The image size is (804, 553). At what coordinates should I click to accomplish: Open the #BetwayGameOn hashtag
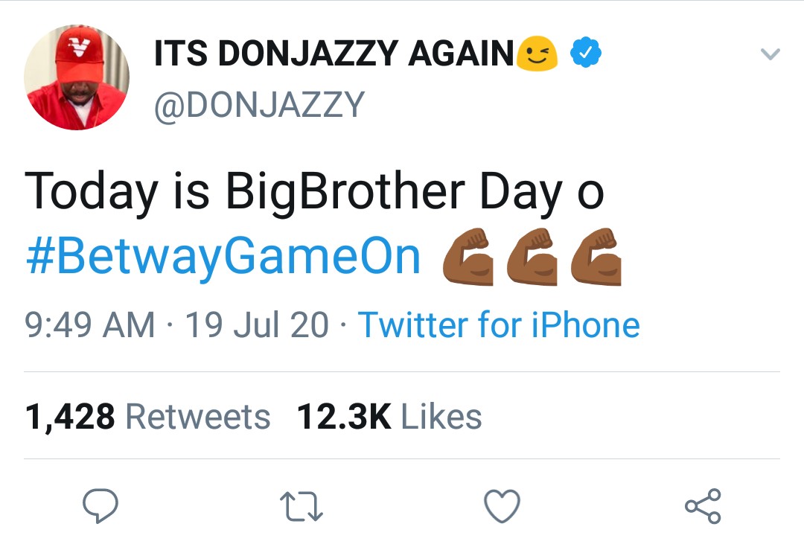coord(223,258)
